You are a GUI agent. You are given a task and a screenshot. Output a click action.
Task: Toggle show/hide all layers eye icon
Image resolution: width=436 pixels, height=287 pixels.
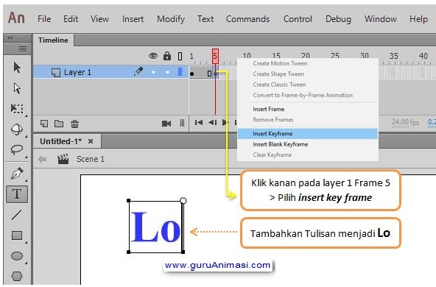[153, 56]
